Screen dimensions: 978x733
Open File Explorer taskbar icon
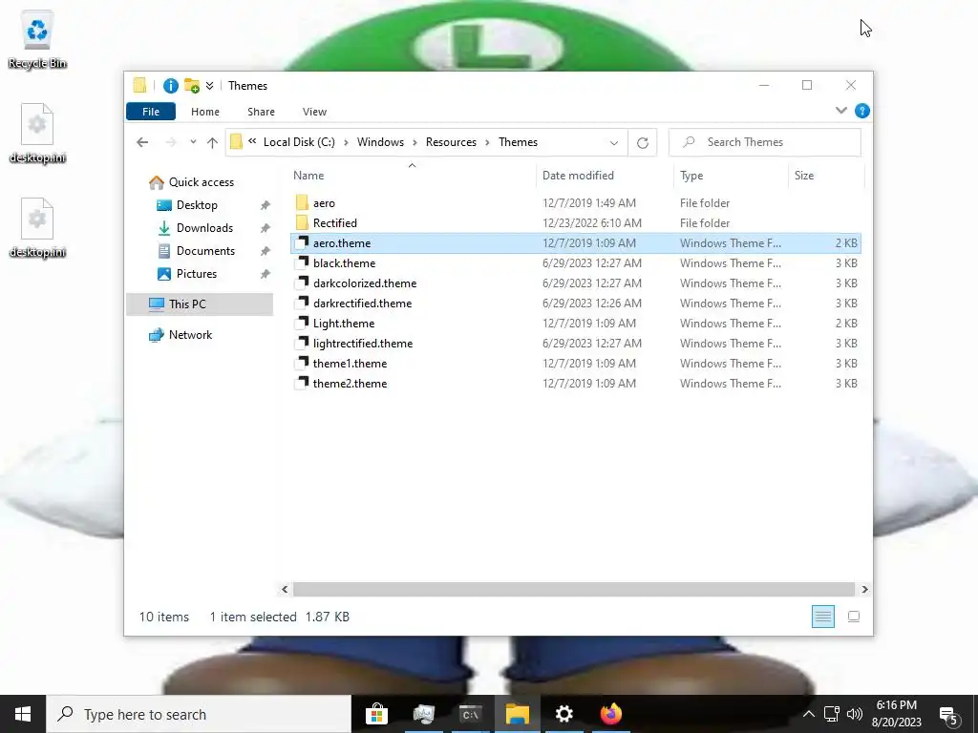[x=517, y=714]
